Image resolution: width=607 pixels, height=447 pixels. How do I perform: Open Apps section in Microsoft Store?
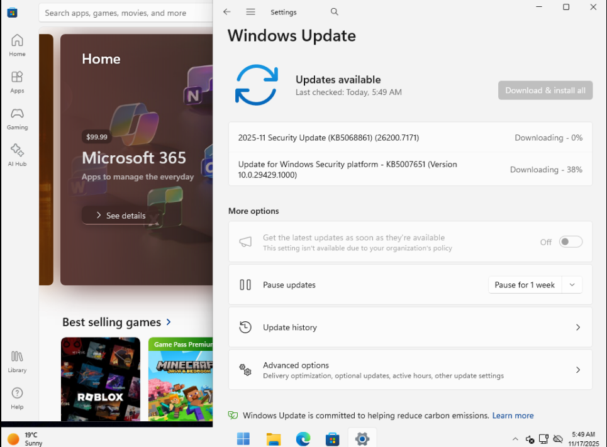click(x=17, y=82)
